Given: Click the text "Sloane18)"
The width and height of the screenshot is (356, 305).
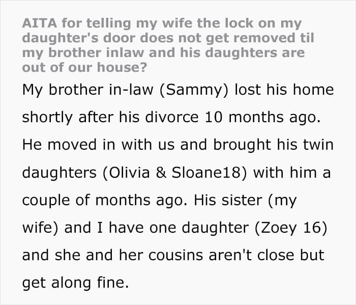Looking at the screenshot, I should coord(209,173).
